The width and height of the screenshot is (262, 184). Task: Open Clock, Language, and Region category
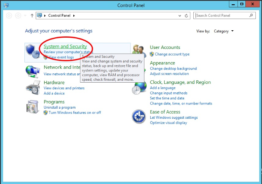180,82
